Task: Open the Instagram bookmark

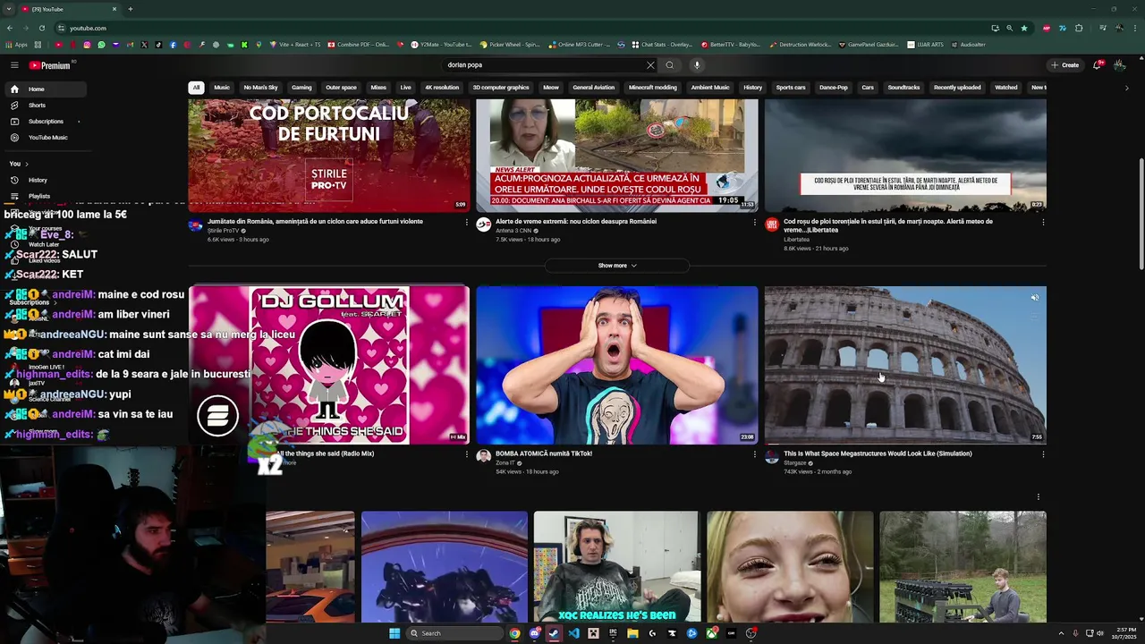Action: coord(87,45)
